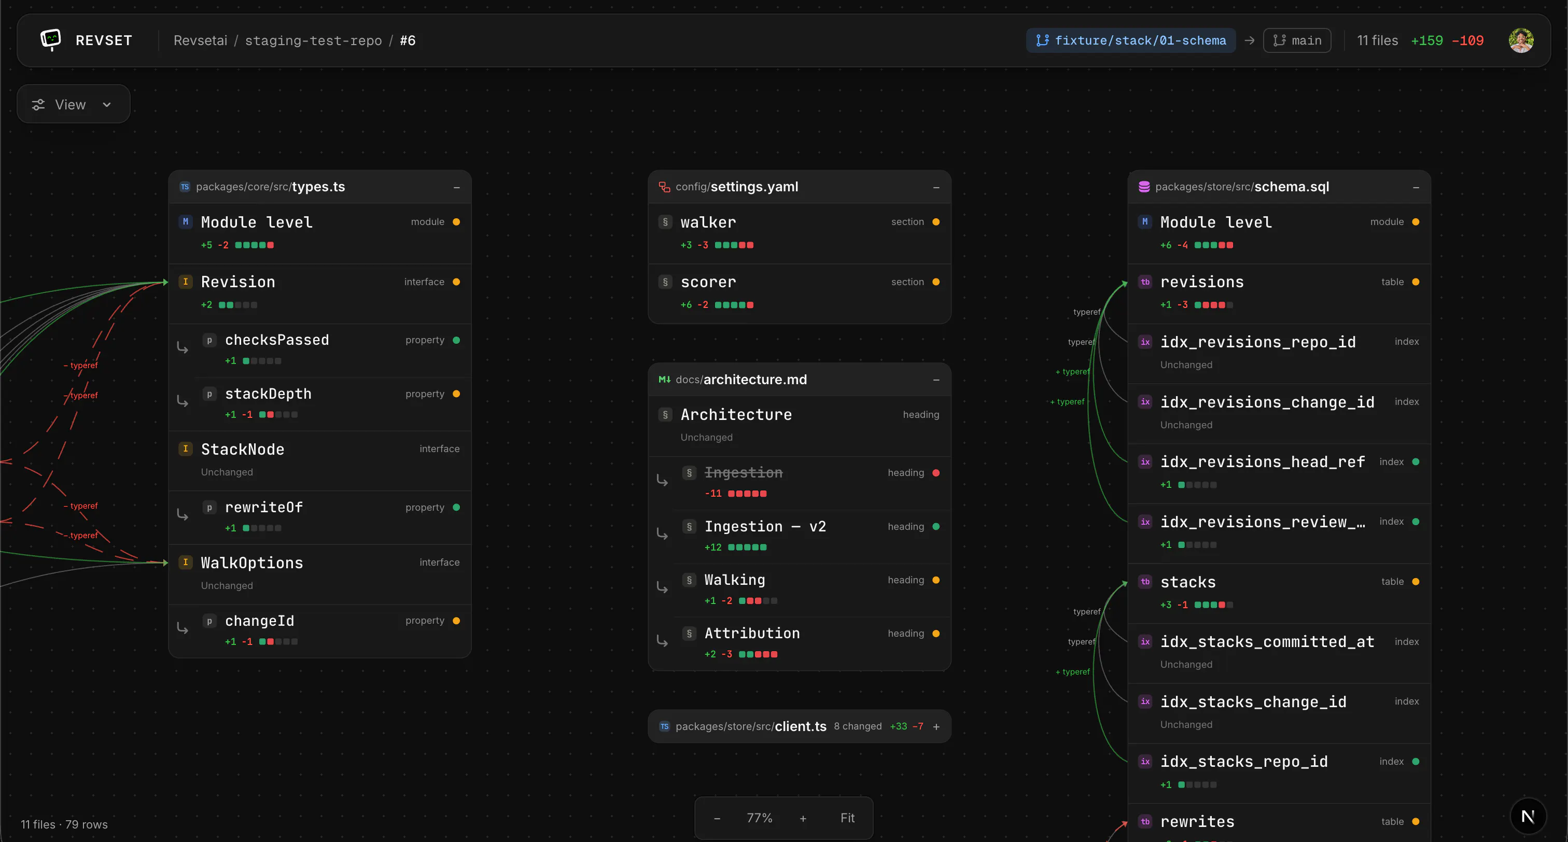This screenshot has width=1568, height=842.
Task: Click the interface icon next to WalkOptions
Action: pyautogui.click(x=186, y=563)
